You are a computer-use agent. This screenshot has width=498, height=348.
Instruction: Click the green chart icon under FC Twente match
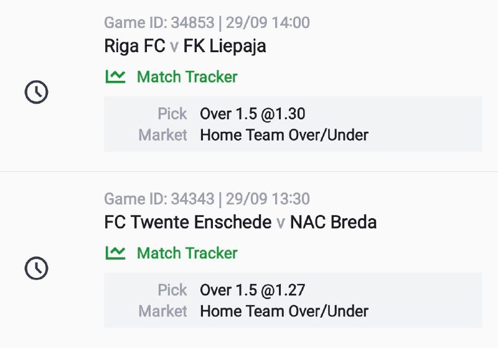click(x=115, y=253)
